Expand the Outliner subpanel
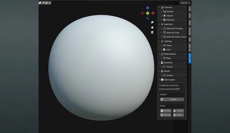The height and width of the screenshot is (133, 230). (x=162, y=12)
